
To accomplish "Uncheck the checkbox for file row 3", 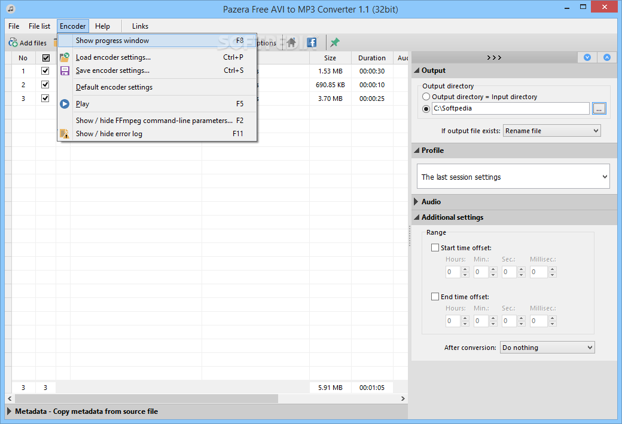I will coord(45,99).
